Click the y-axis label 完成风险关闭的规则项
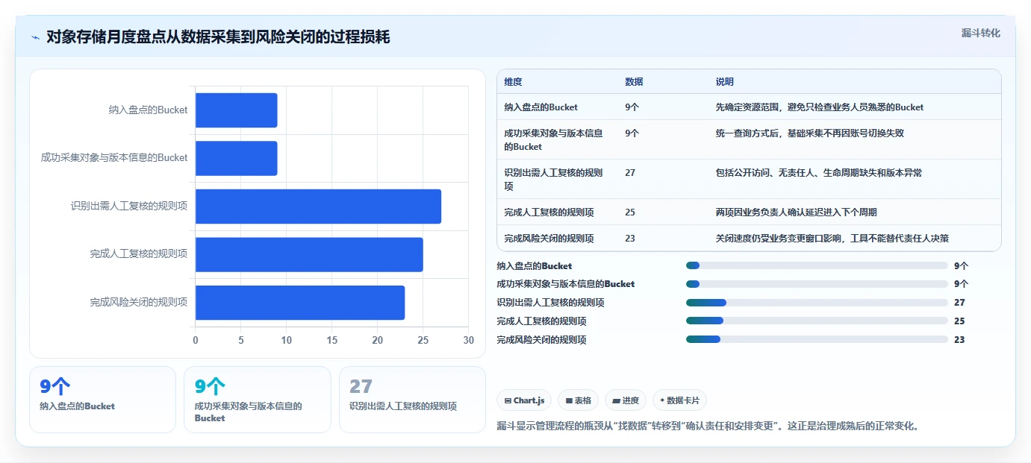Viewport: 1031px width, 463px height. pyautogui.click(x=139, y=302)
